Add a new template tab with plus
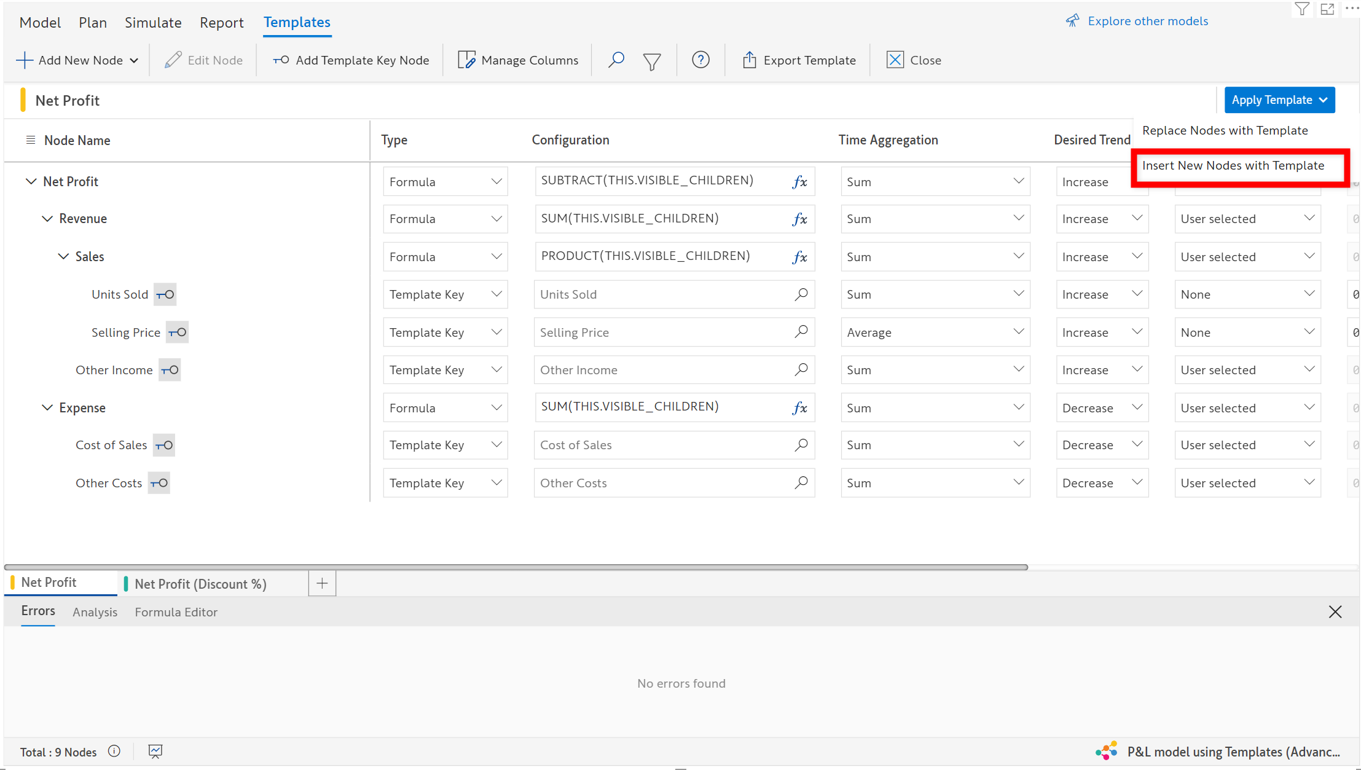 pos(322,583)
